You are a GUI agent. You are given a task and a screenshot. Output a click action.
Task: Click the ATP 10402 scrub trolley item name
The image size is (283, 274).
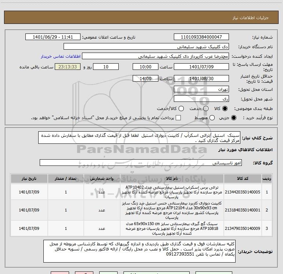[172, 192]
